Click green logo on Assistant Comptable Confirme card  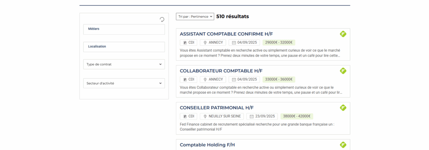click(343, 34)
